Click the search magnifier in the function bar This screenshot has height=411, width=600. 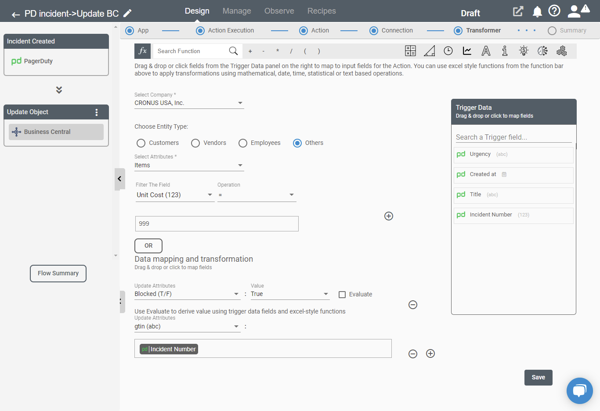coord(233,51)
